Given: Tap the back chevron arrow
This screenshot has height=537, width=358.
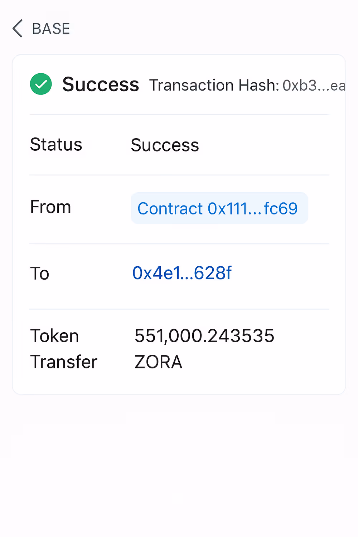Looking at the screenshot, I should click(x=18, y=28).
